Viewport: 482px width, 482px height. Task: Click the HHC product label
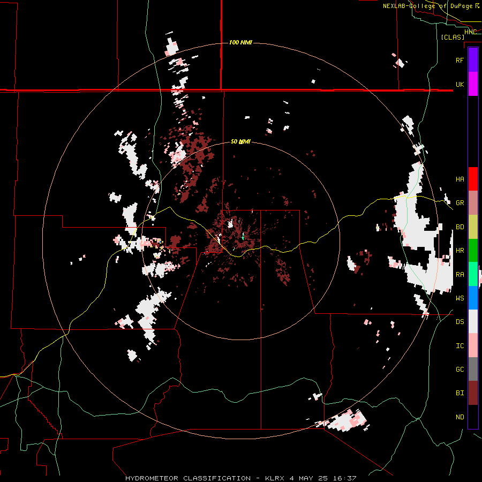coord(470,32)
